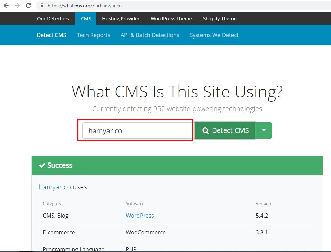Click the 'Our Detectors:' label
The width and height of the screenshot is (331, 252).
tap(53, 19)
